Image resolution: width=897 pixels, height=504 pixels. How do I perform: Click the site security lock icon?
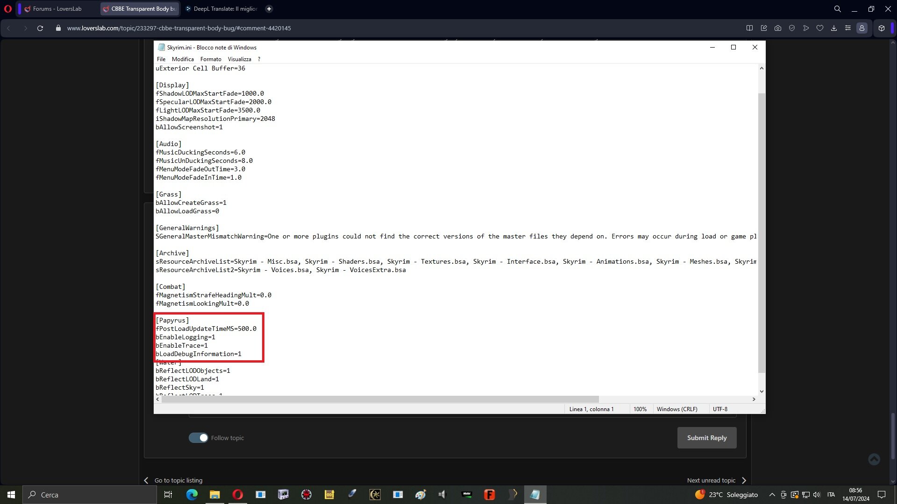[58, 28]
